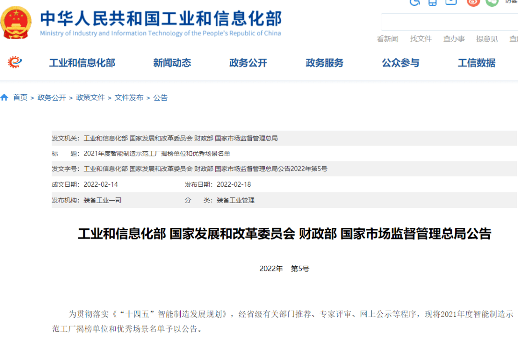Click the paragraph starting 为贯彻落实

tap(283, 321)
